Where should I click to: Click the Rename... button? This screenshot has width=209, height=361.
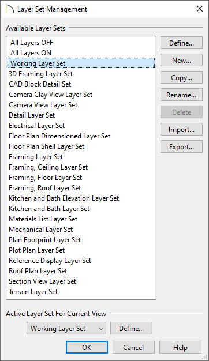(x=182, y=95)
